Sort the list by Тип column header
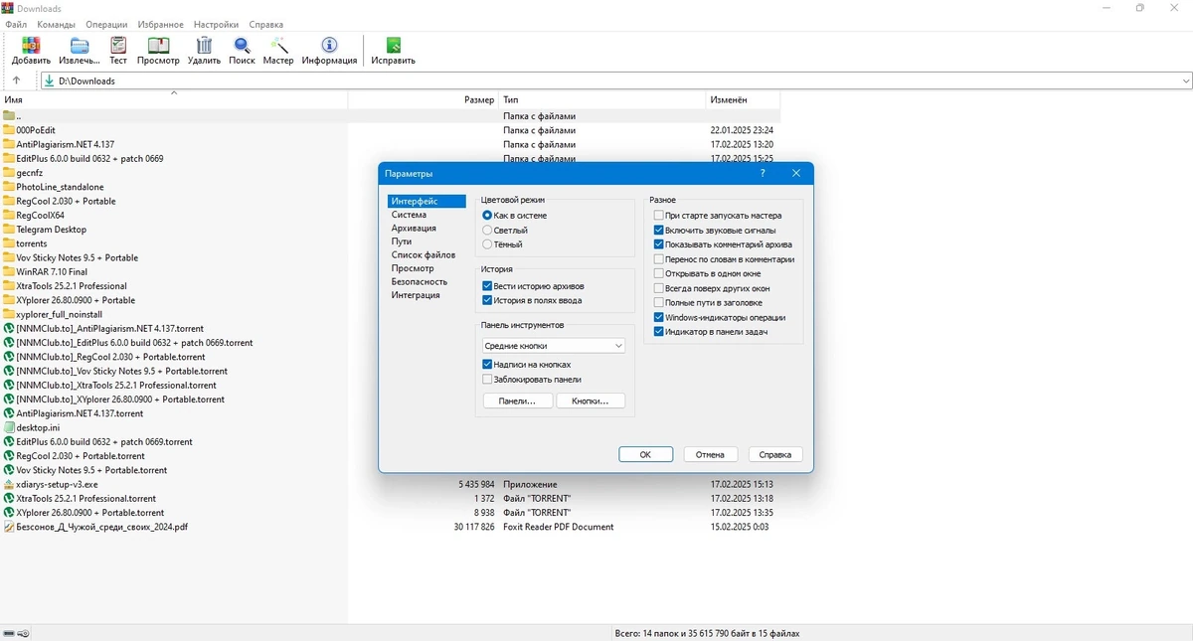Image resolution: width=1193 pixels, height=641 pixels. click(x=601, y=100)
